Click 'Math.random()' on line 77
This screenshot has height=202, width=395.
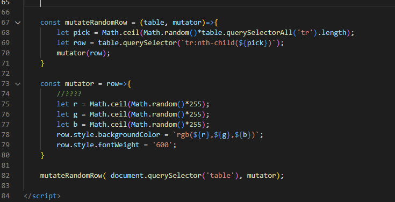157,125
